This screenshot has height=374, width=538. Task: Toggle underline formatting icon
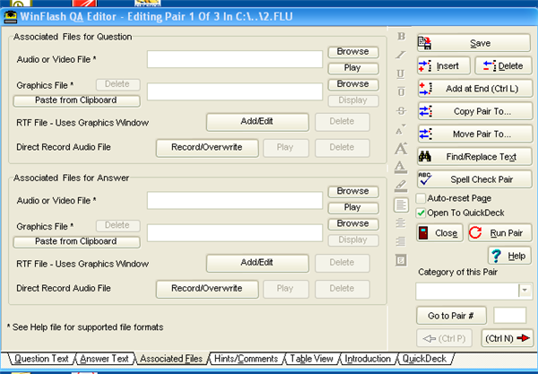pyautogui.click(x=401, y=74)
